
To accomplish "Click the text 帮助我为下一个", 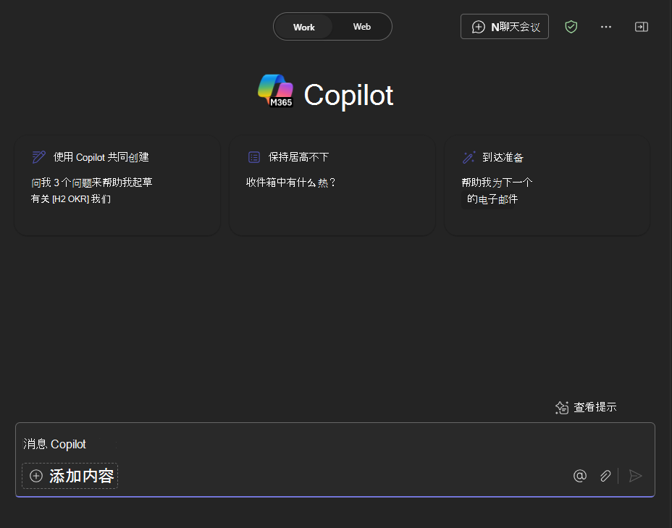I will 497,183.
